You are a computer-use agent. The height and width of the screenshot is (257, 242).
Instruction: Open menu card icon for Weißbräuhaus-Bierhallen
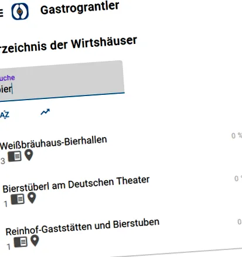click(x=15, y=156)
